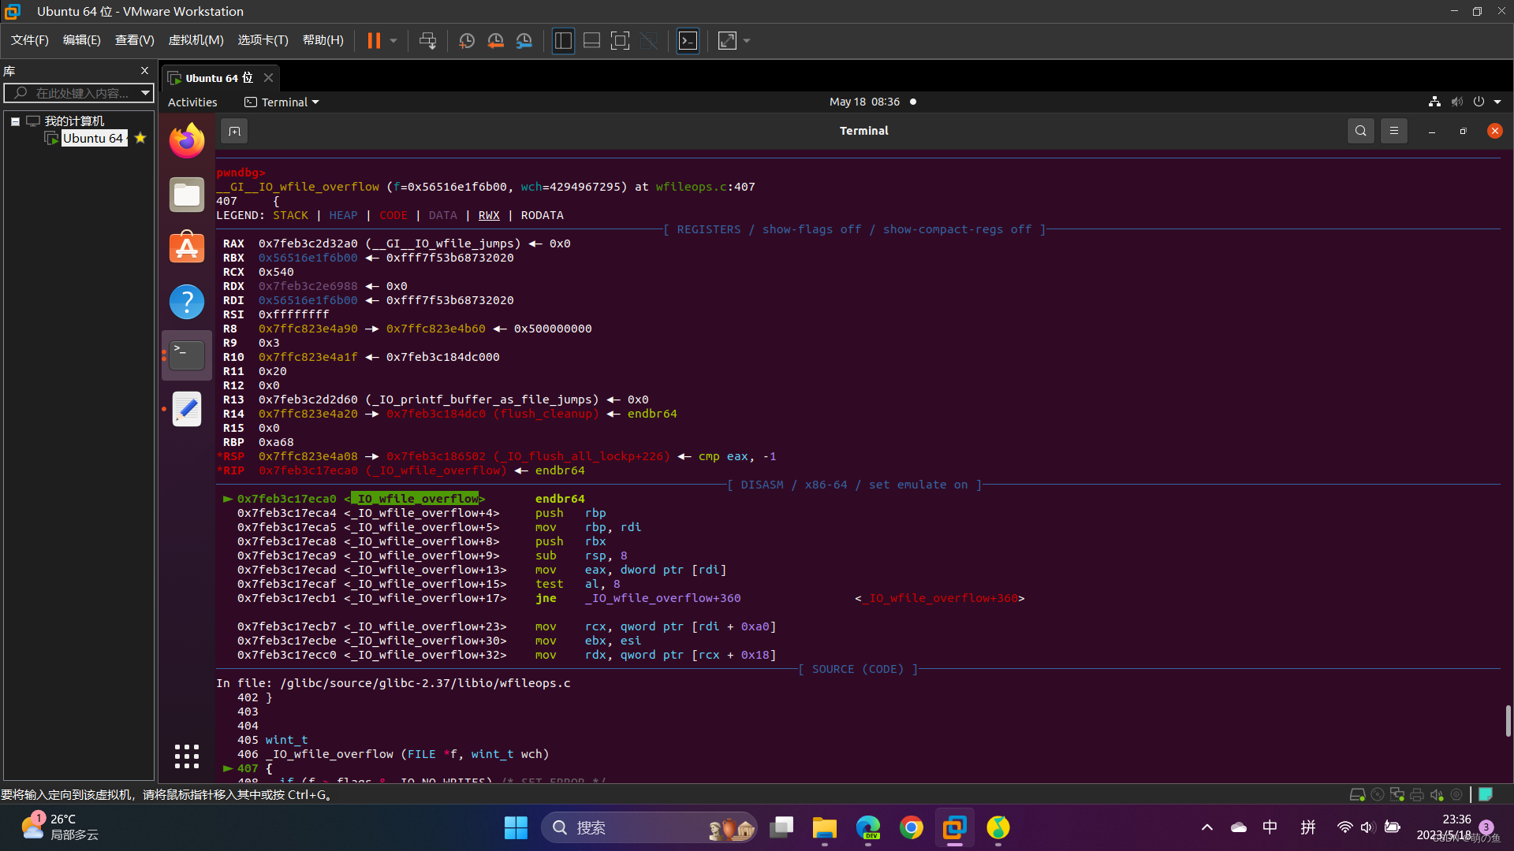Image resolution: width=1514 pixels, height=851 pixels.
Task: Open the Terminal app menu on the top bar
Action: (281, 102)
